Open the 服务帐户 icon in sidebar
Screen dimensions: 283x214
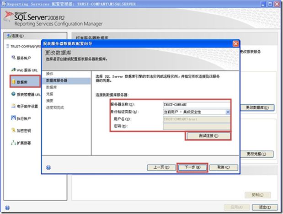point(13,58)
